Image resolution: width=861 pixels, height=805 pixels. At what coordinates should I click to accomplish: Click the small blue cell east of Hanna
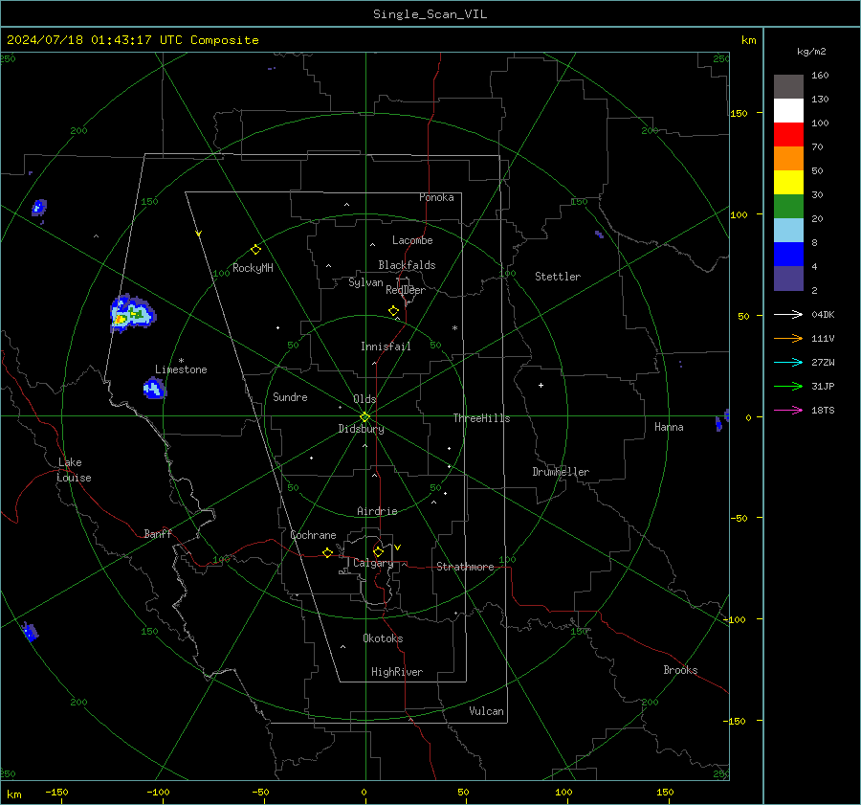pyautogui.click(x=718, y=424)
